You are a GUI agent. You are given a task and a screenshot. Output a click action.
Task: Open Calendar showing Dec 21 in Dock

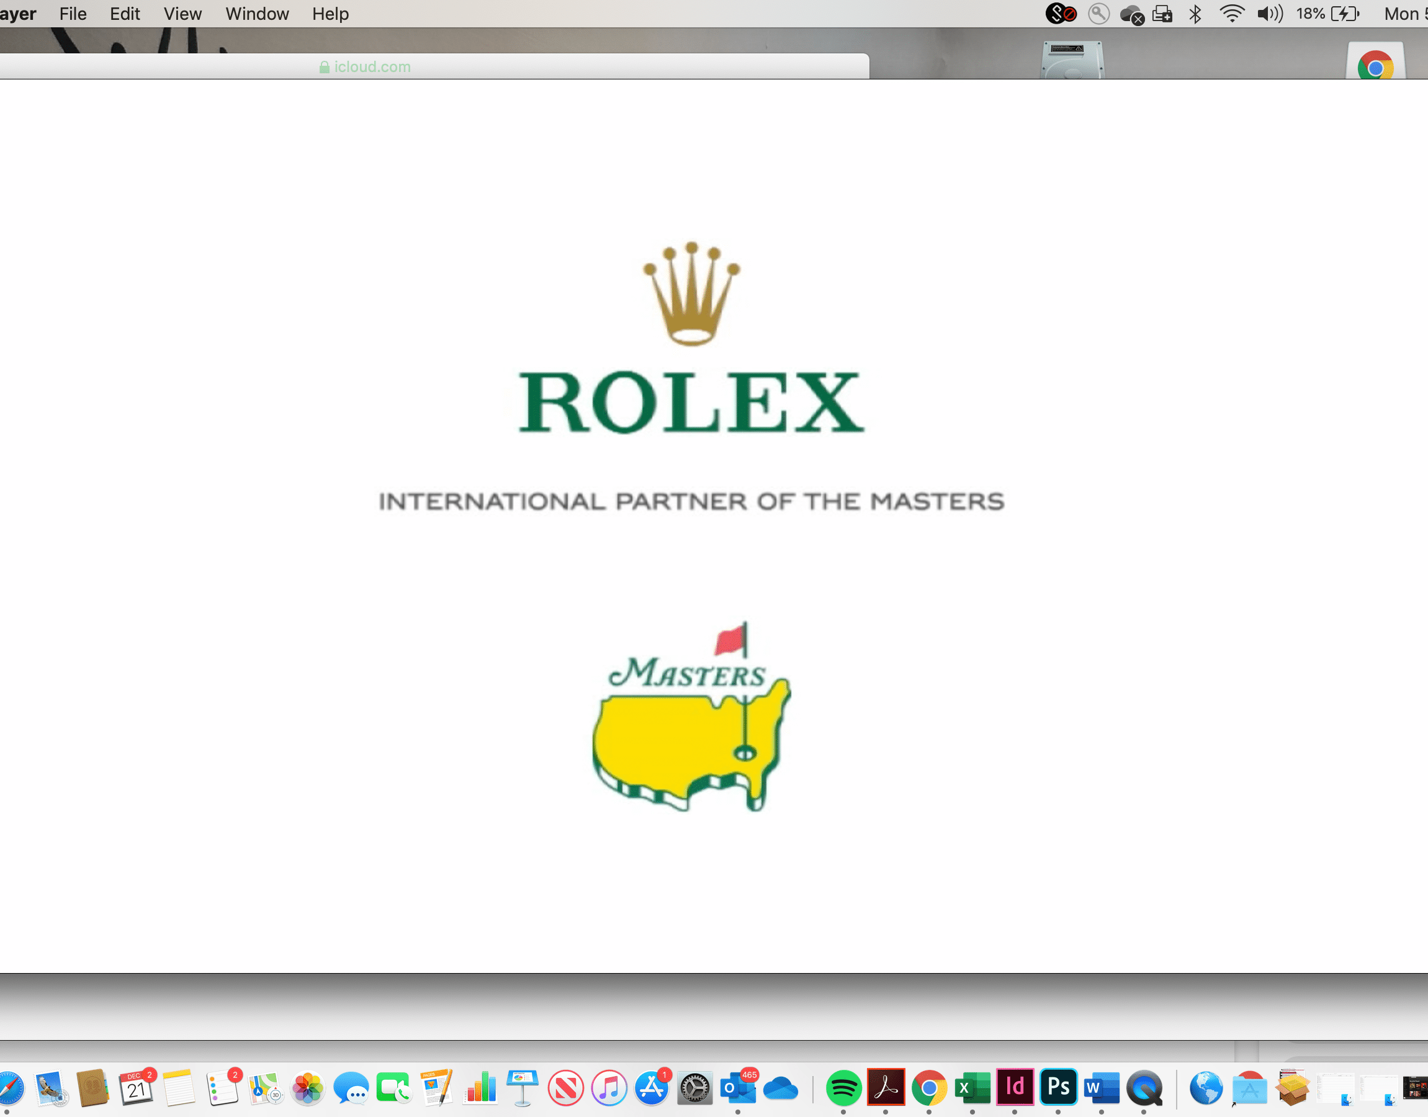point(136,1088)
